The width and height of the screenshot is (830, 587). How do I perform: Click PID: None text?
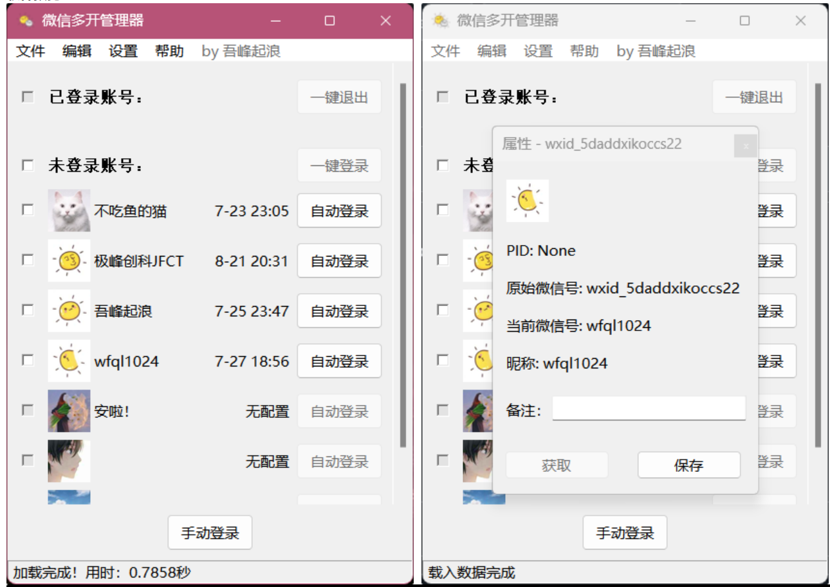click(x=541, y=251)
